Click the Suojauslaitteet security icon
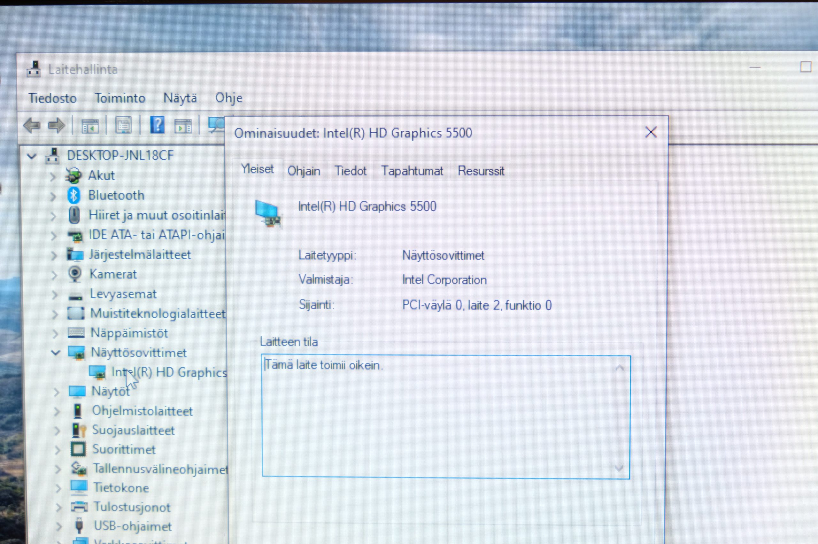Image resolution: width=818 pixels, height=544 pixels. click(x=79, y=431)
